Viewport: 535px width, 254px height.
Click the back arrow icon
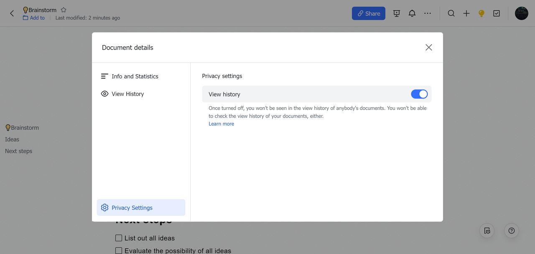tap(12, 13)
